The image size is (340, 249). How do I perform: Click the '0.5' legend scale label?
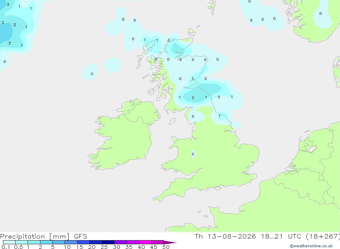click(x=18, y=247)
